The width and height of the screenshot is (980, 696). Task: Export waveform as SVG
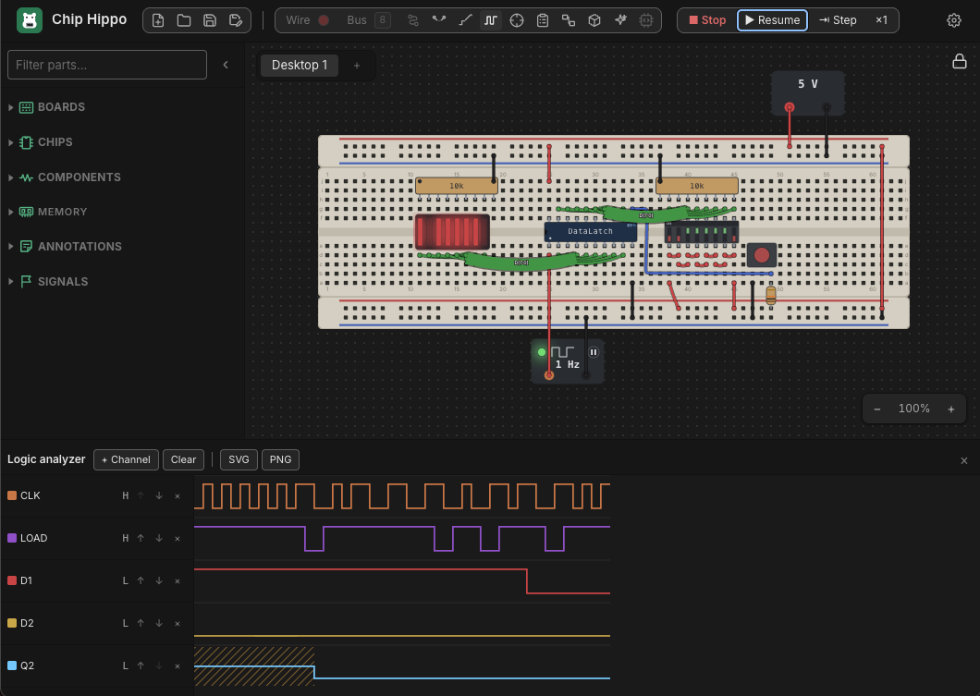(x=239, y=459)
